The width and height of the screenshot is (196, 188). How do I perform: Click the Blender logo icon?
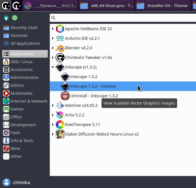coord(60,48)
